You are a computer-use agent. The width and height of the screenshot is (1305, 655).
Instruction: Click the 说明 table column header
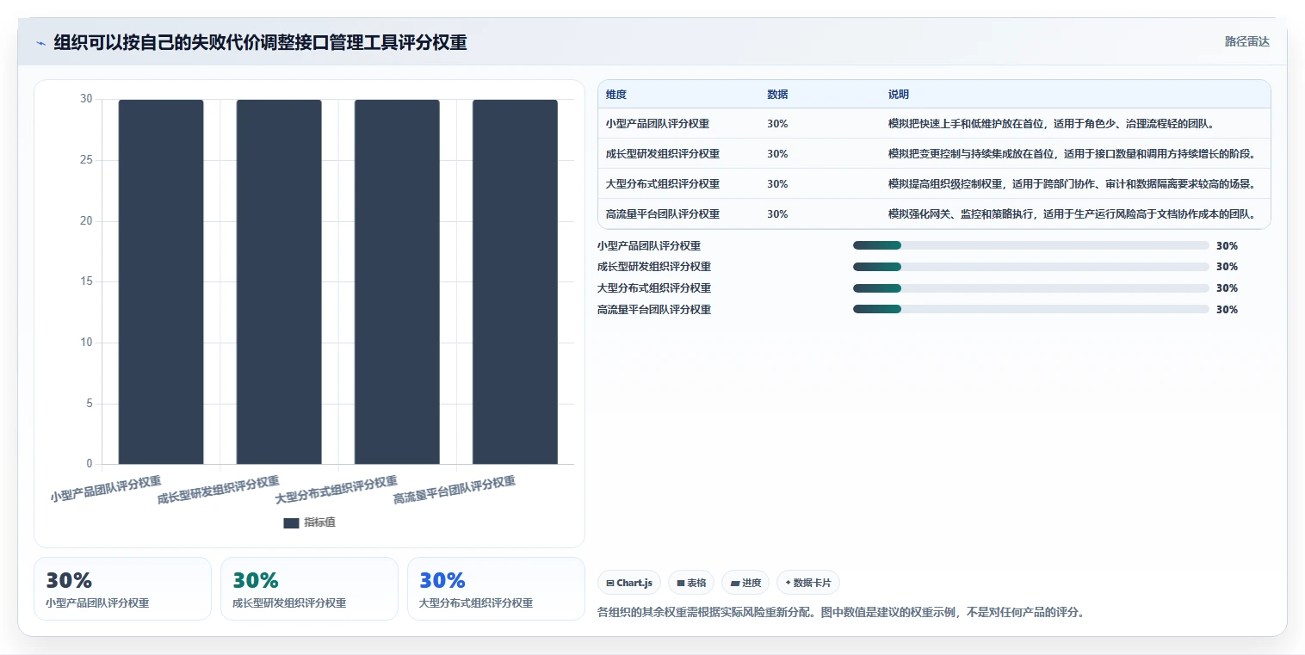point(899,95)
